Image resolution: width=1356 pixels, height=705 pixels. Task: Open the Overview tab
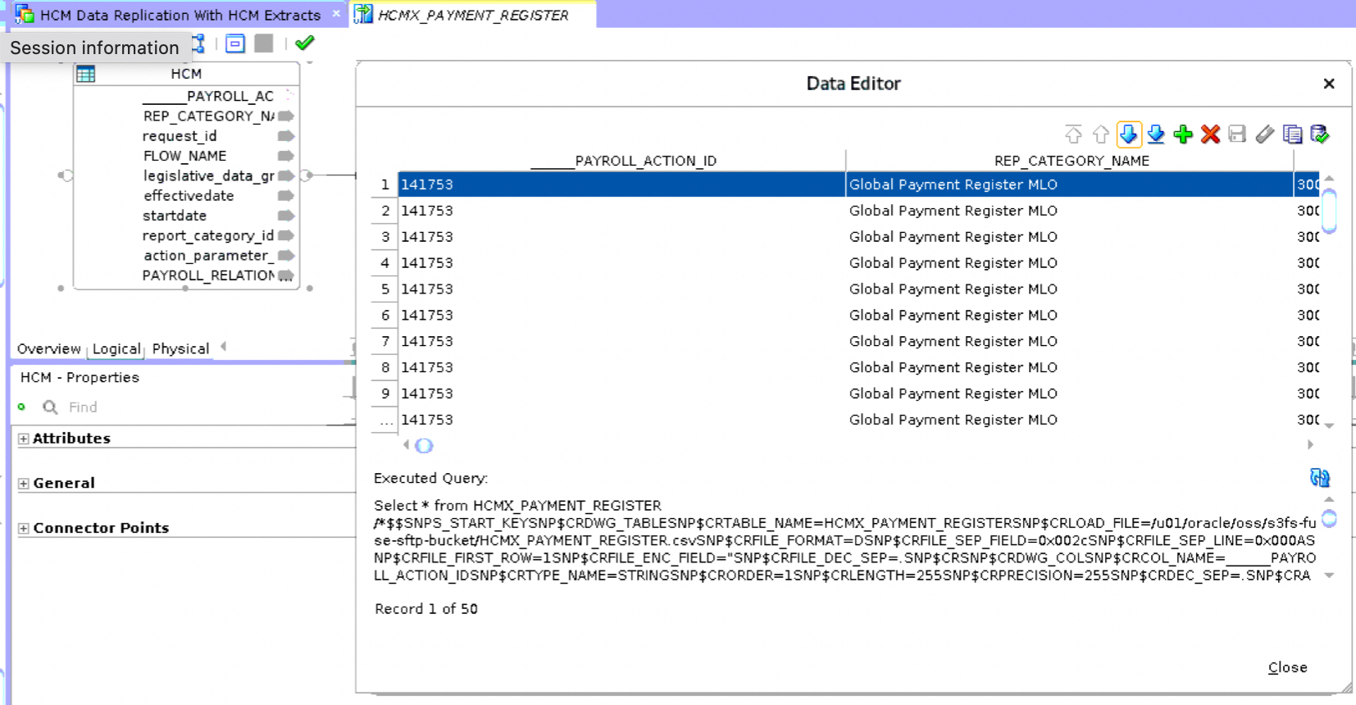click(x=48, y=348)
